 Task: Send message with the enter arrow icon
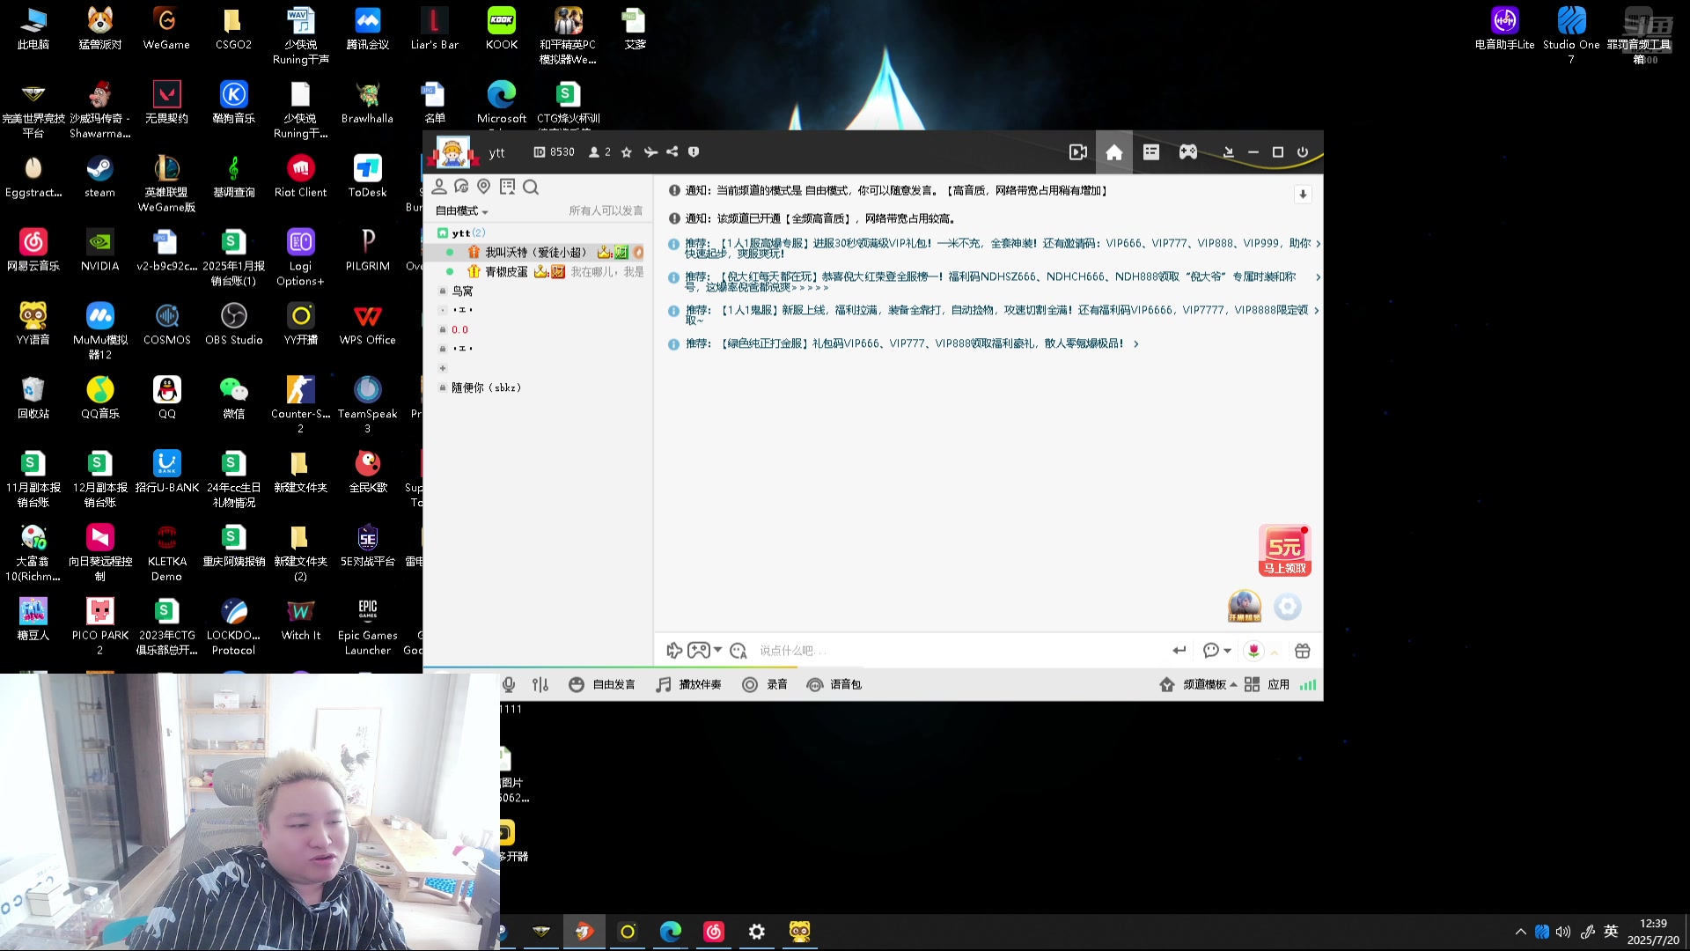pyautogui.click(x=1179, y=651)
